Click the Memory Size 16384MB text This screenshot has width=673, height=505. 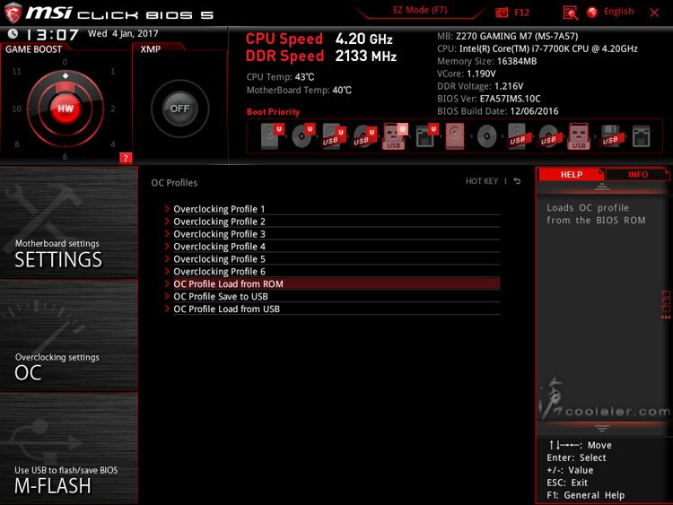(486, 61)
